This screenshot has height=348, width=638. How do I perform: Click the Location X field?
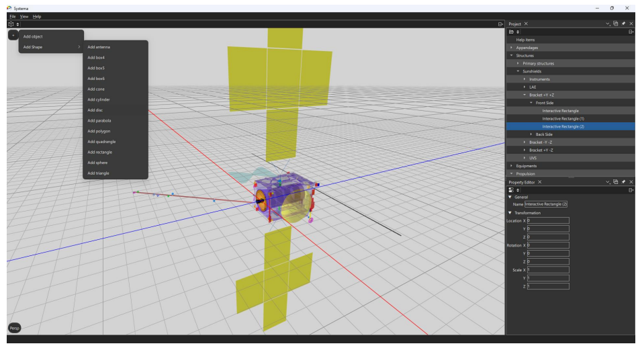[x=548, y=220]
